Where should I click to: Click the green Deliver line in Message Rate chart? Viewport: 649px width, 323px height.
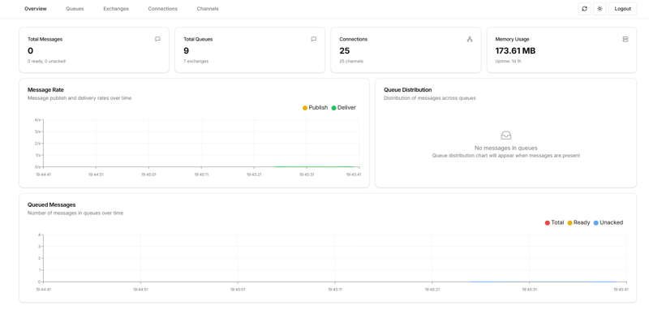tap(315, 166)
